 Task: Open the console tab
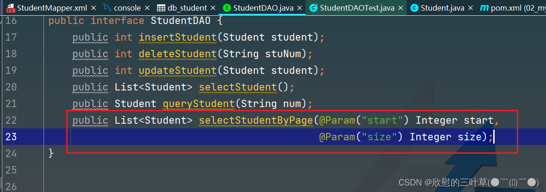[x=127, y=8]
